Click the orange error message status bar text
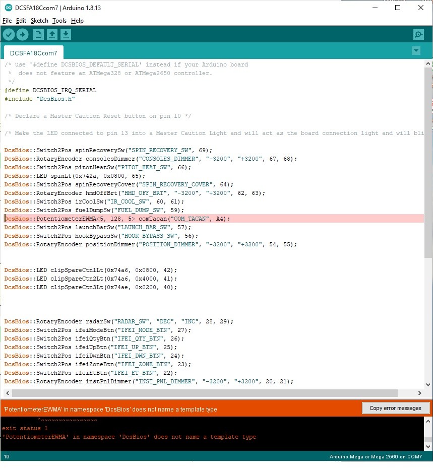 click(110, 409)
